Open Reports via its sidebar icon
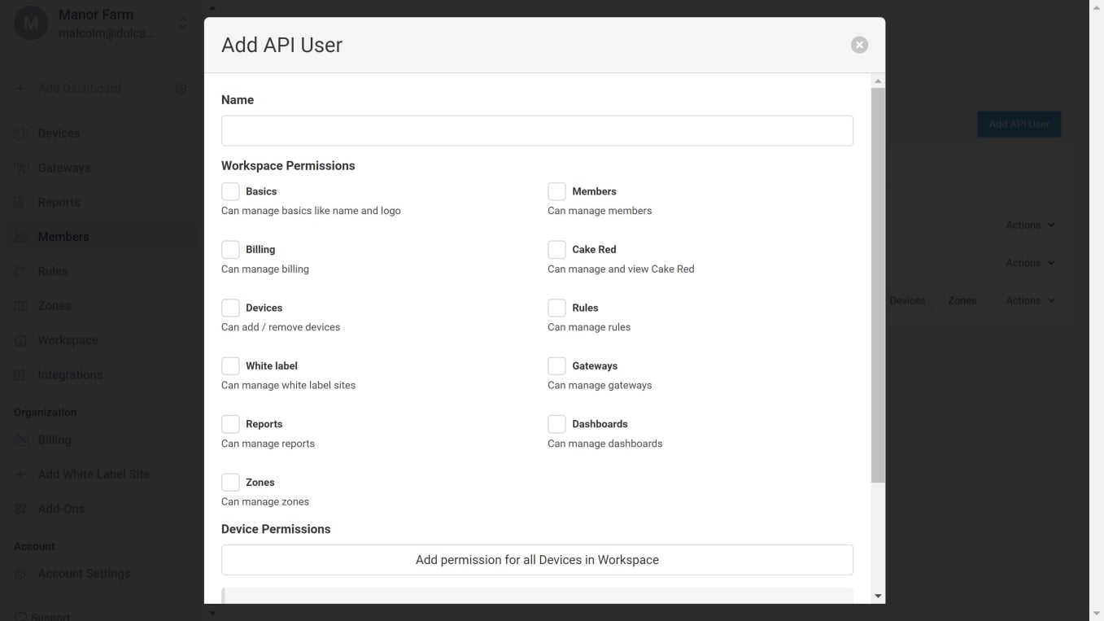Screen dimensions: 1104x621 [x=20, y=202]
